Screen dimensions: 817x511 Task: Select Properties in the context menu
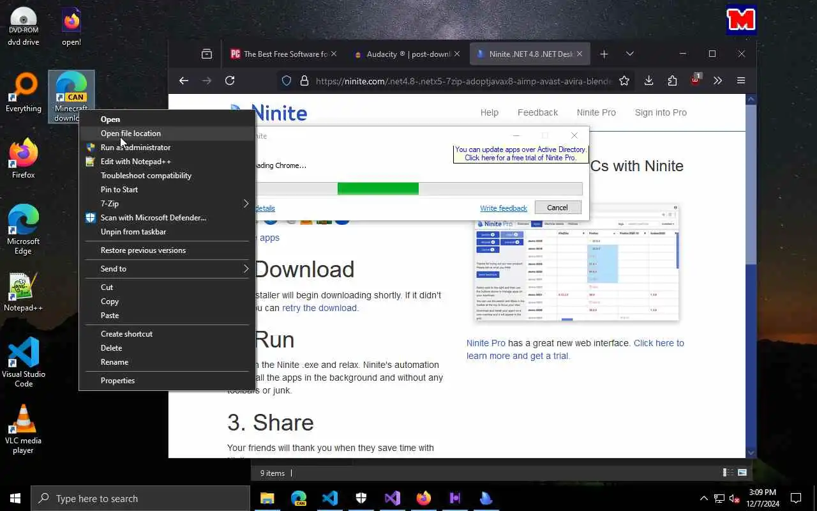tap(167, 381)
